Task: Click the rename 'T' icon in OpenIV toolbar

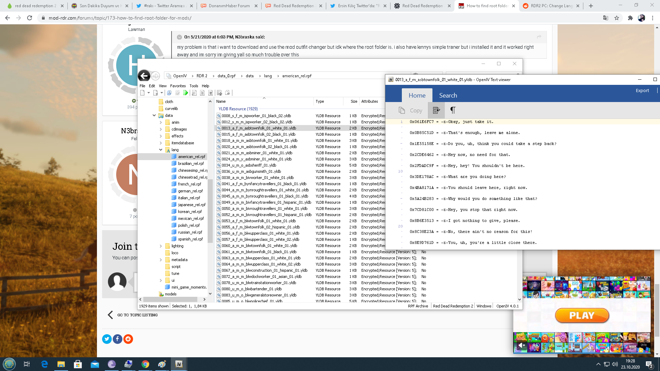Action: click(211, 93)
